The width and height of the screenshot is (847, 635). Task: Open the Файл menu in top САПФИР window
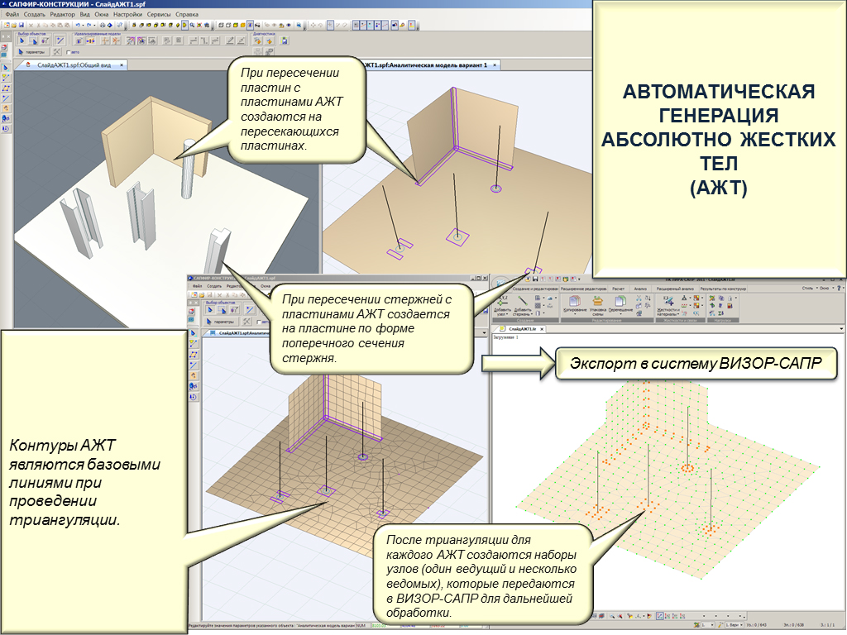tap(11, 15)
